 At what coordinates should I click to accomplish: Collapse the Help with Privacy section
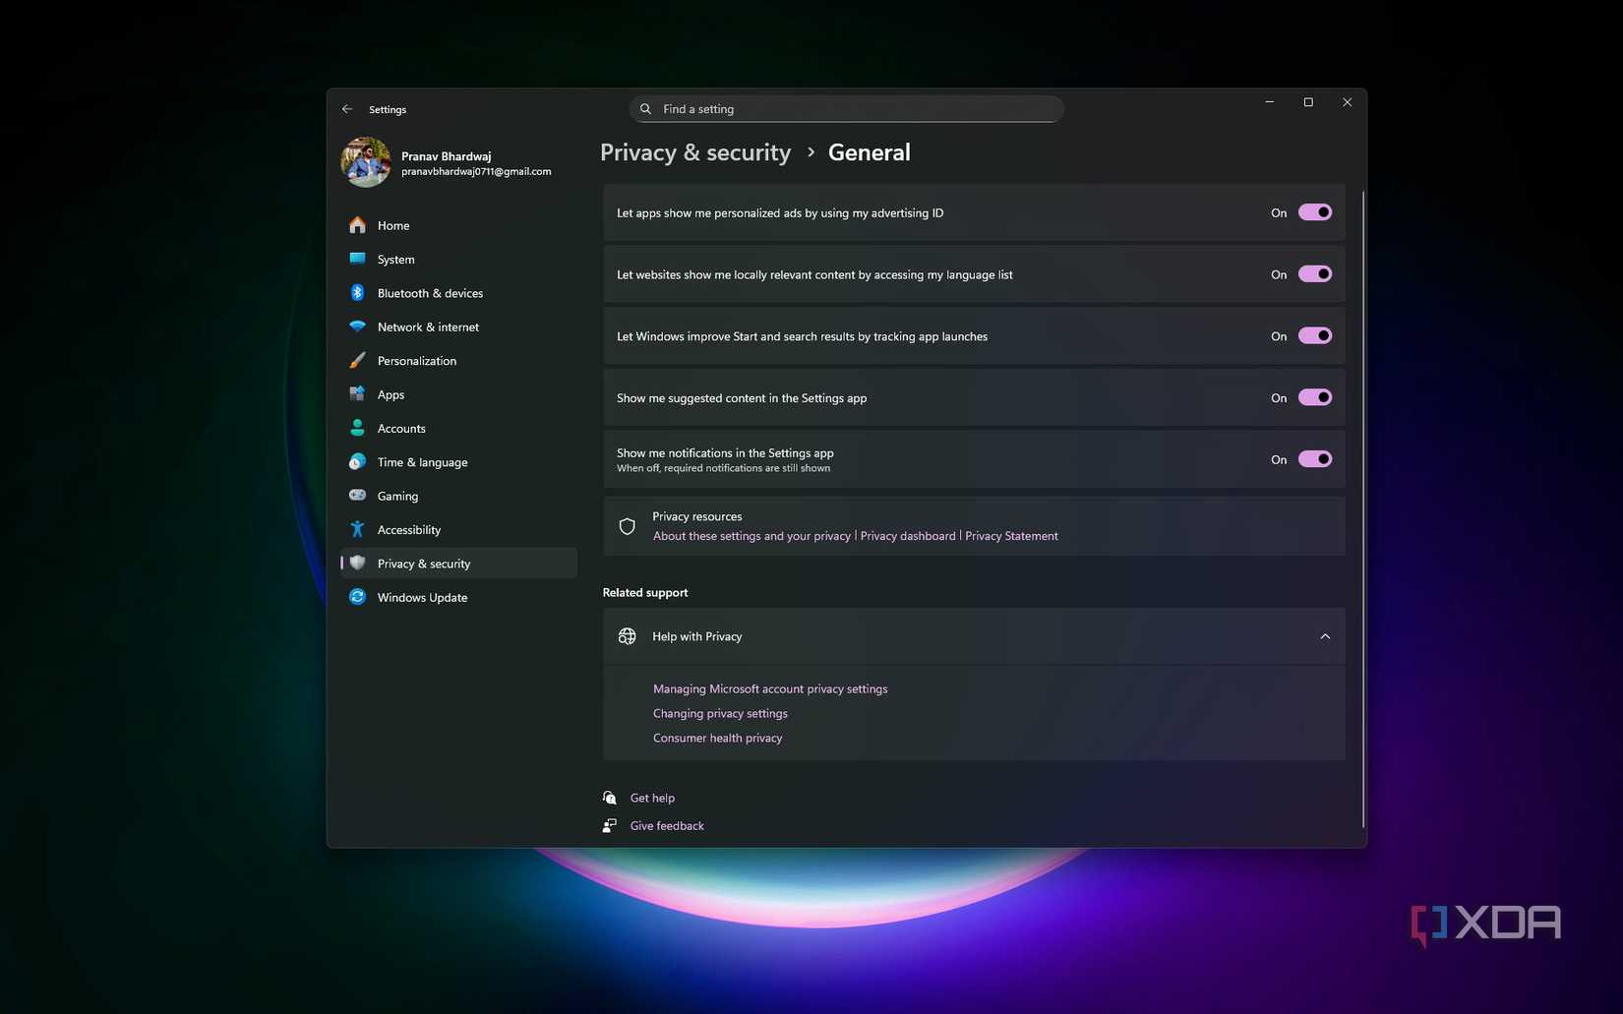coord(1324,636)
